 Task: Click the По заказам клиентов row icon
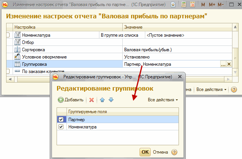[17, 71]
